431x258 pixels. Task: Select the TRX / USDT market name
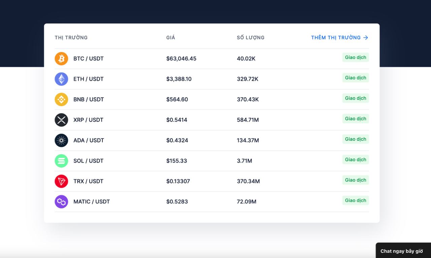88,181
